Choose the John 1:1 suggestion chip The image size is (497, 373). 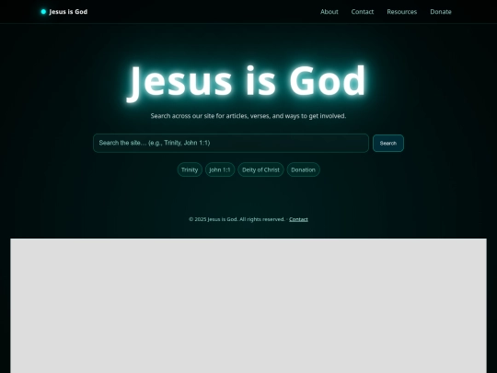coord(220,169)
